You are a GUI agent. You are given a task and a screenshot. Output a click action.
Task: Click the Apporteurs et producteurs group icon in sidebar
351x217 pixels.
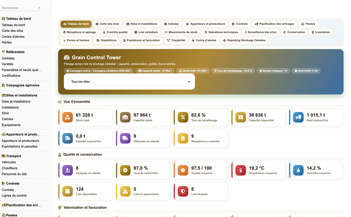(x=4, y=134)
